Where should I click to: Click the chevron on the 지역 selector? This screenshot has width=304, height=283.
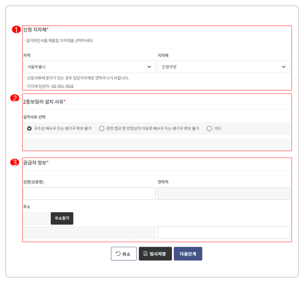click(x=149, y=67)
